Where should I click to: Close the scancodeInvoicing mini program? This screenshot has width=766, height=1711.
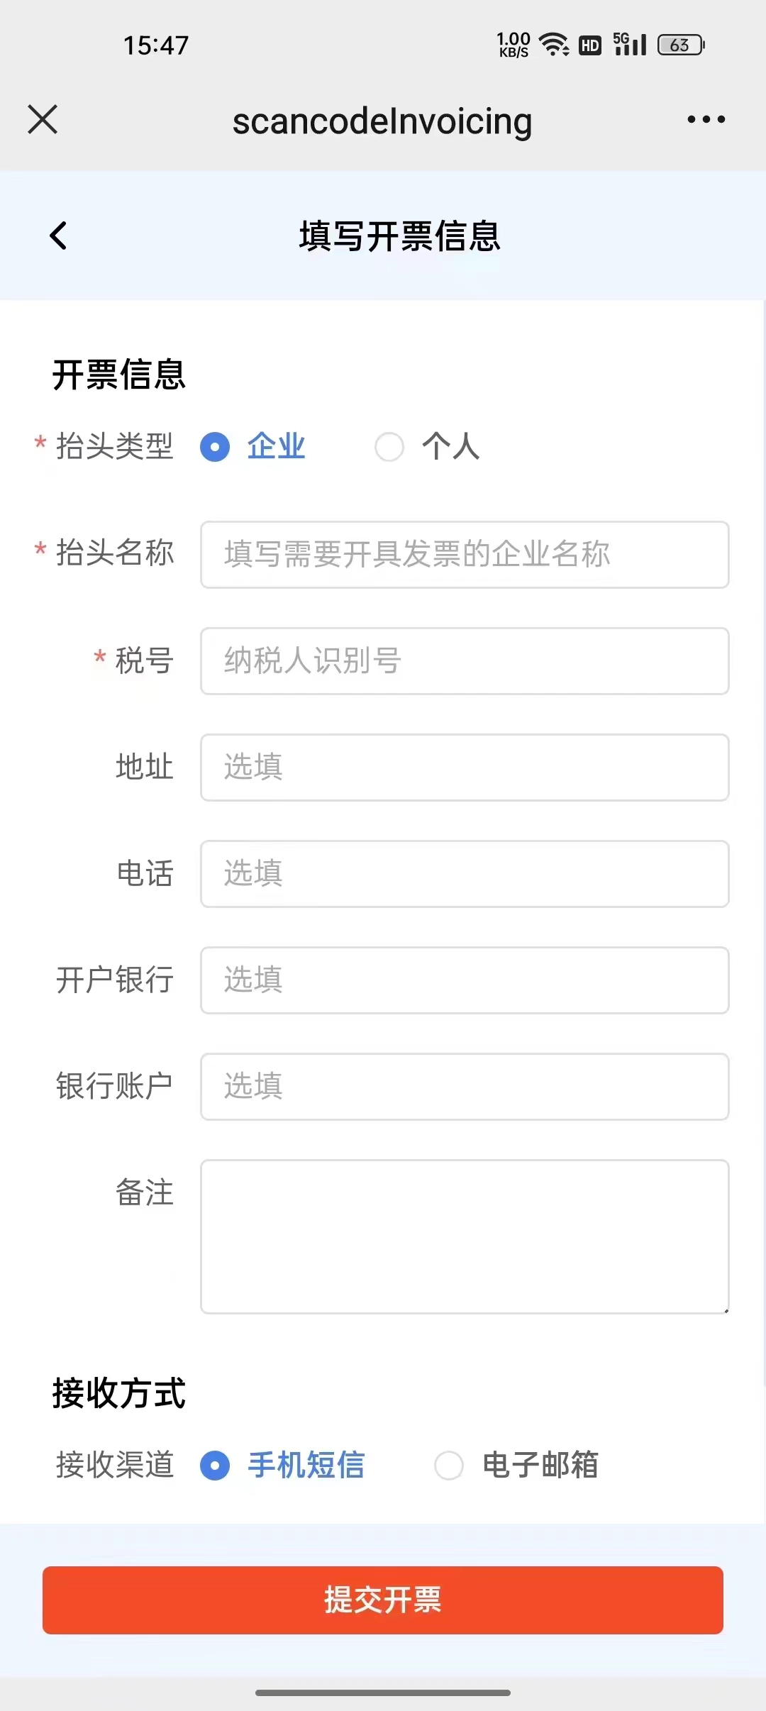tap(43, 119)
